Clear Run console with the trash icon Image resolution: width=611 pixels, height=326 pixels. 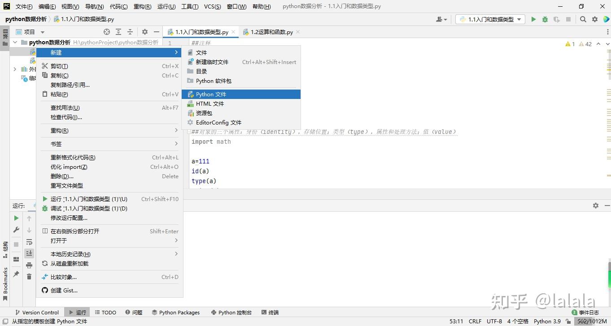coord(29,277)
